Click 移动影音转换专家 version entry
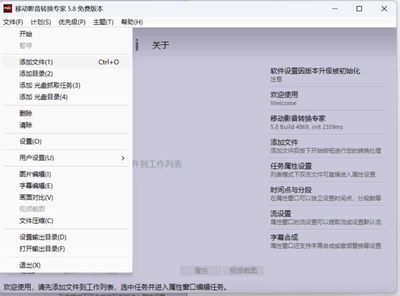 327,122
